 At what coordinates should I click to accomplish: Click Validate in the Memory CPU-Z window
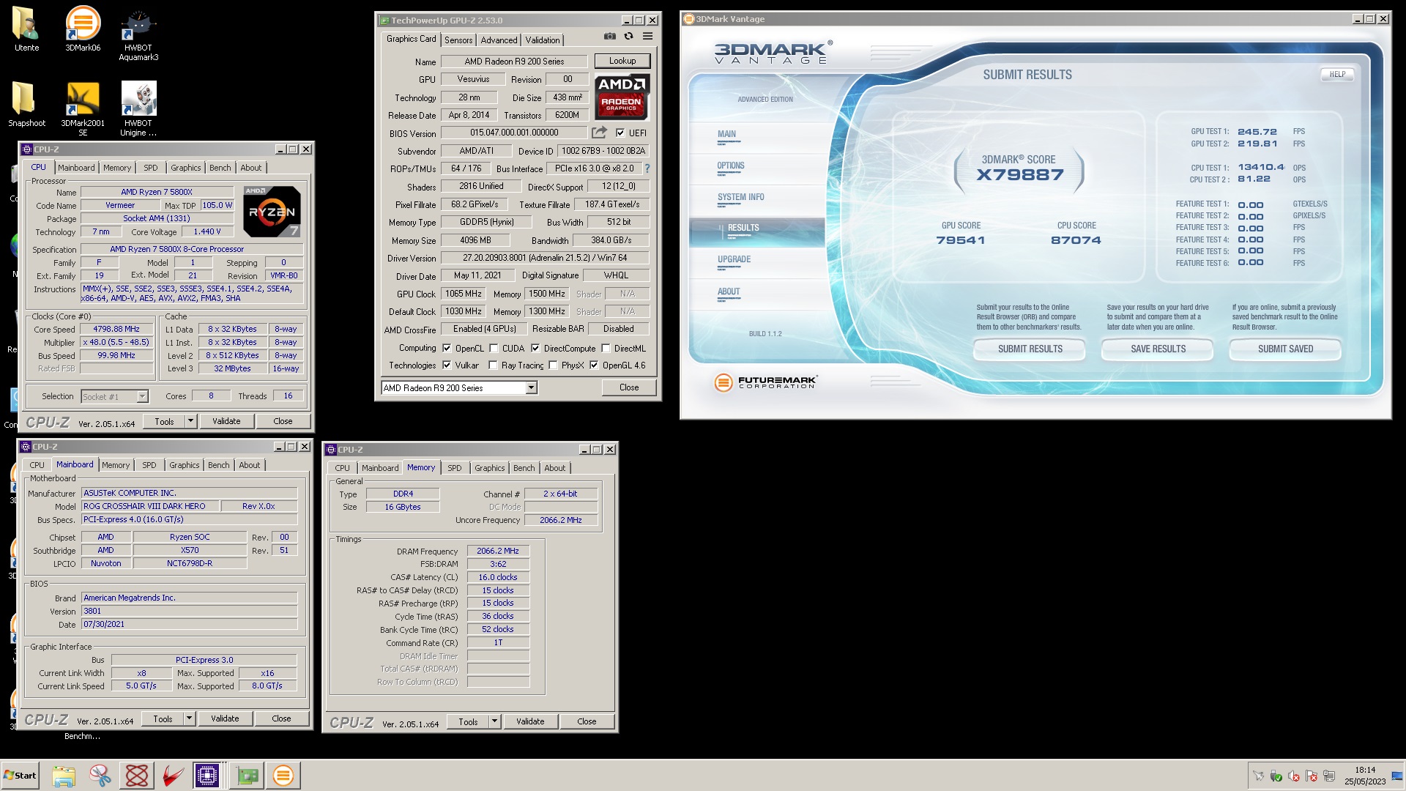530,722
